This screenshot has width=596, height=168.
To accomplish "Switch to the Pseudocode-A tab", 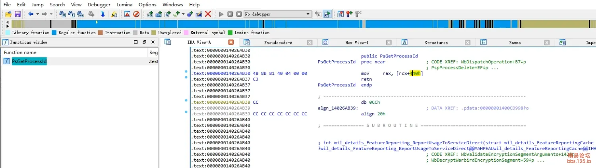I will pos(278,42).
